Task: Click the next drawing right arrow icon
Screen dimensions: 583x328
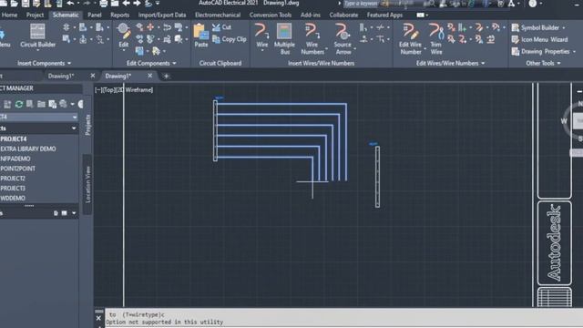Action: 137,4
